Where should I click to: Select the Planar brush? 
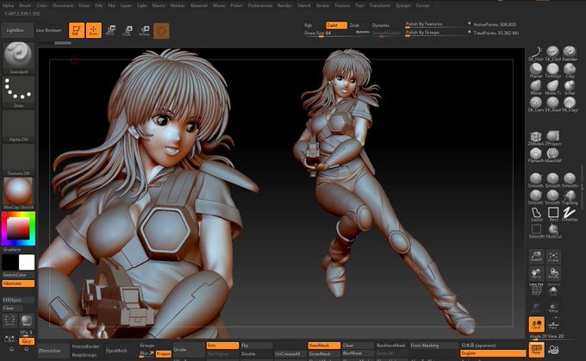click(x=536, y=71)
